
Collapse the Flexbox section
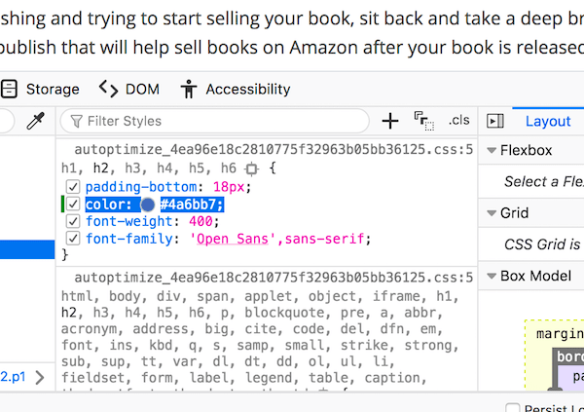[491, 151]
